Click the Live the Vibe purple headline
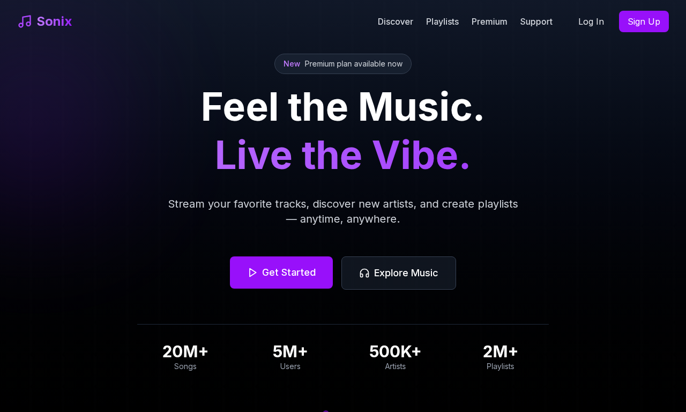686x412 pixels. point(343,155)
